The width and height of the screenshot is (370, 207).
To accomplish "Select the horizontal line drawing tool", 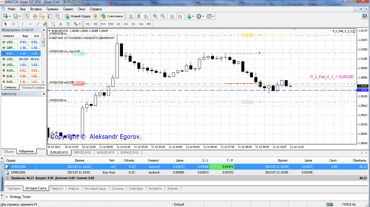I will coord(30,24).
